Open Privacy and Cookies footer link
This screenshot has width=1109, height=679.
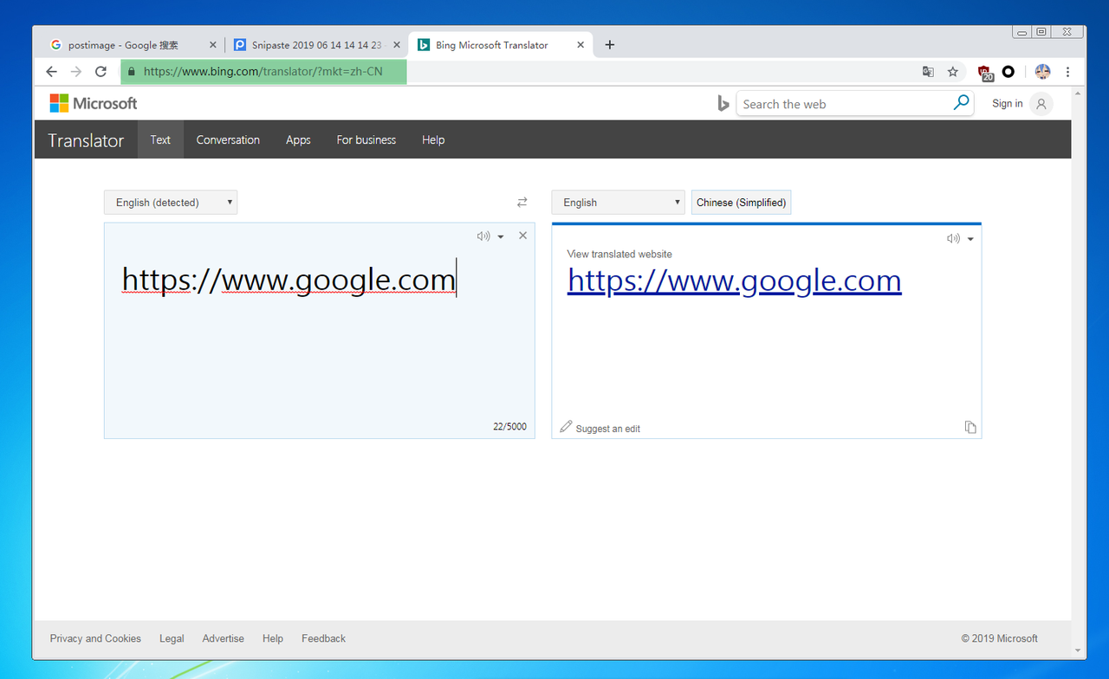coord(95,638)
